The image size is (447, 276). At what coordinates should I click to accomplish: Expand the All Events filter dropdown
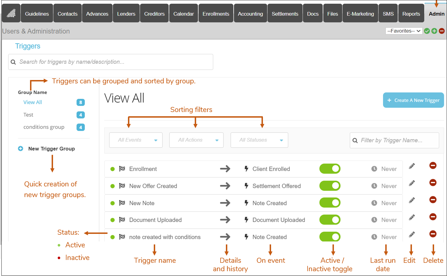(x=136, y=140)
